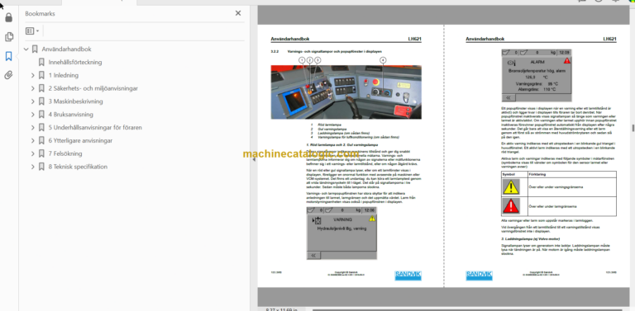Click bookmark icon beside 7 Felsökning

(x=41, y=153)
